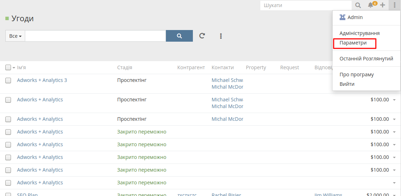Image resolution: width=401 pixels, height=196 pixels.
Task: Select the SEO Plan row checkbox
Action: pyautogui.click(x=8, y=195)
